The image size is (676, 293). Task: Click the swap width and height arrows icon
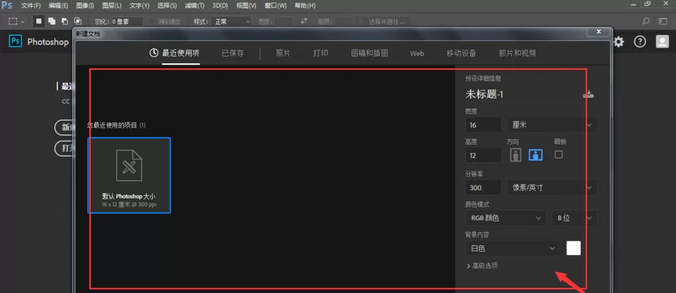[305, 20]
